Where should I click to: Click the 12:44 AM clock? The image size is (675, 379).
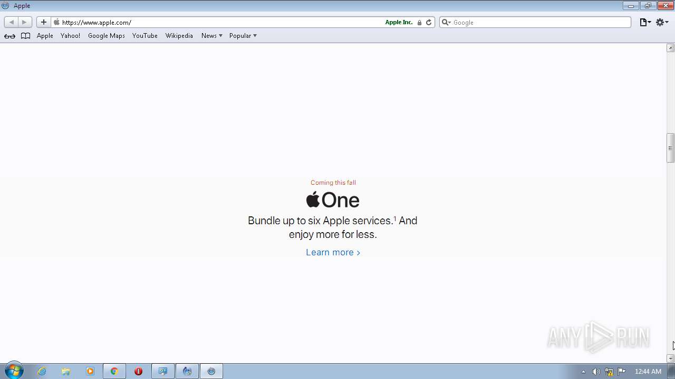648,372
